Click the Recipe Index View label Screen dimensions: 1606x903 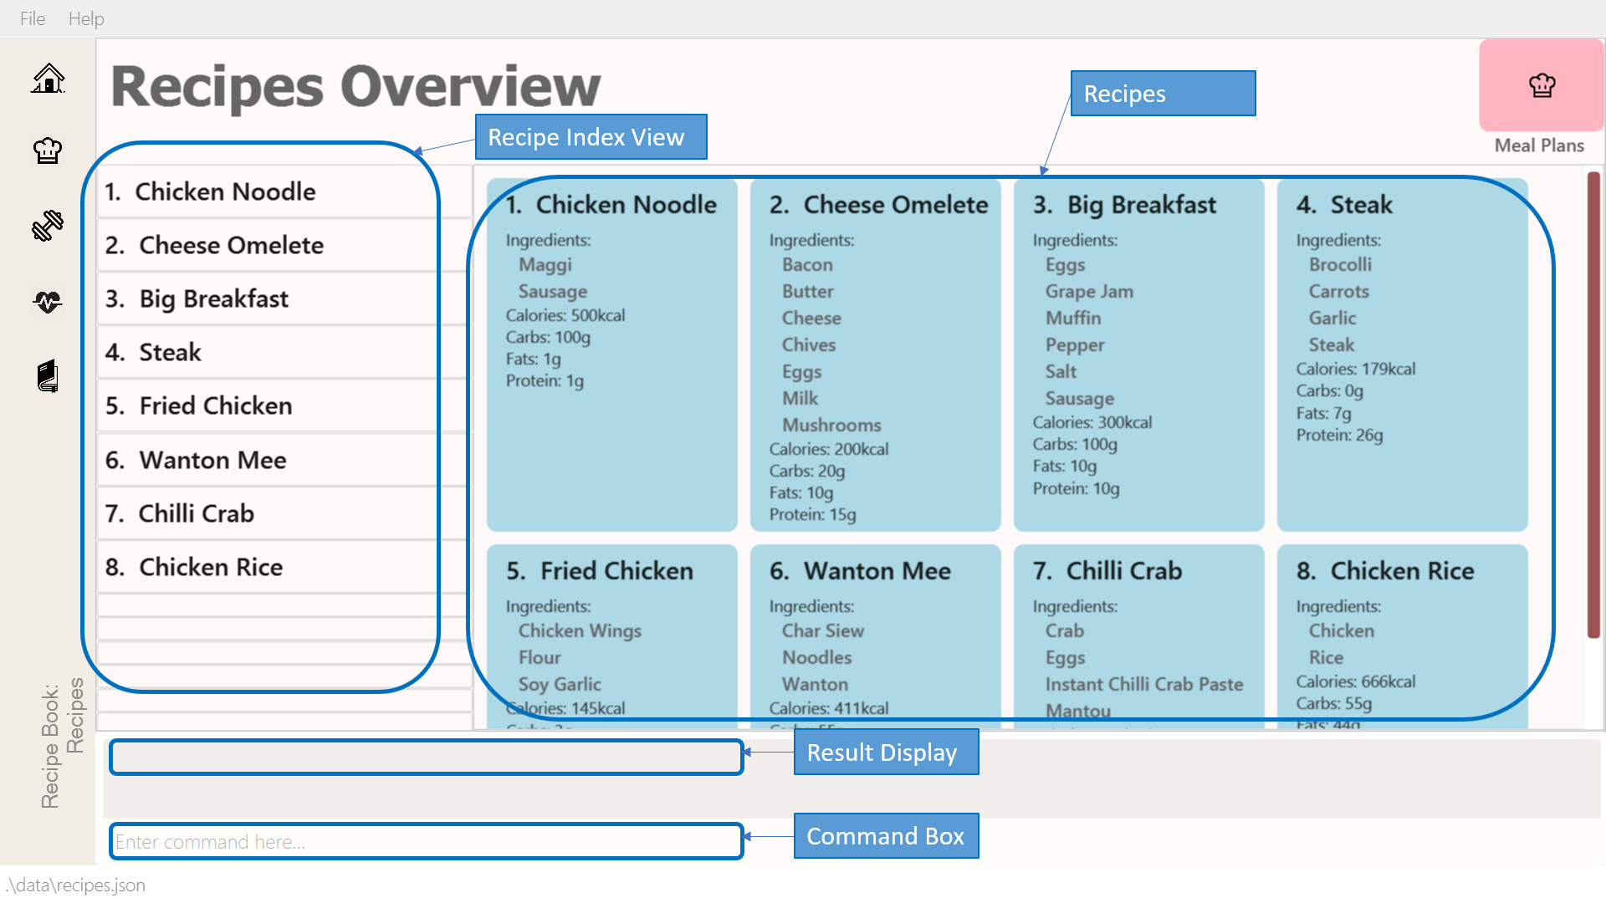coord(589,135)
